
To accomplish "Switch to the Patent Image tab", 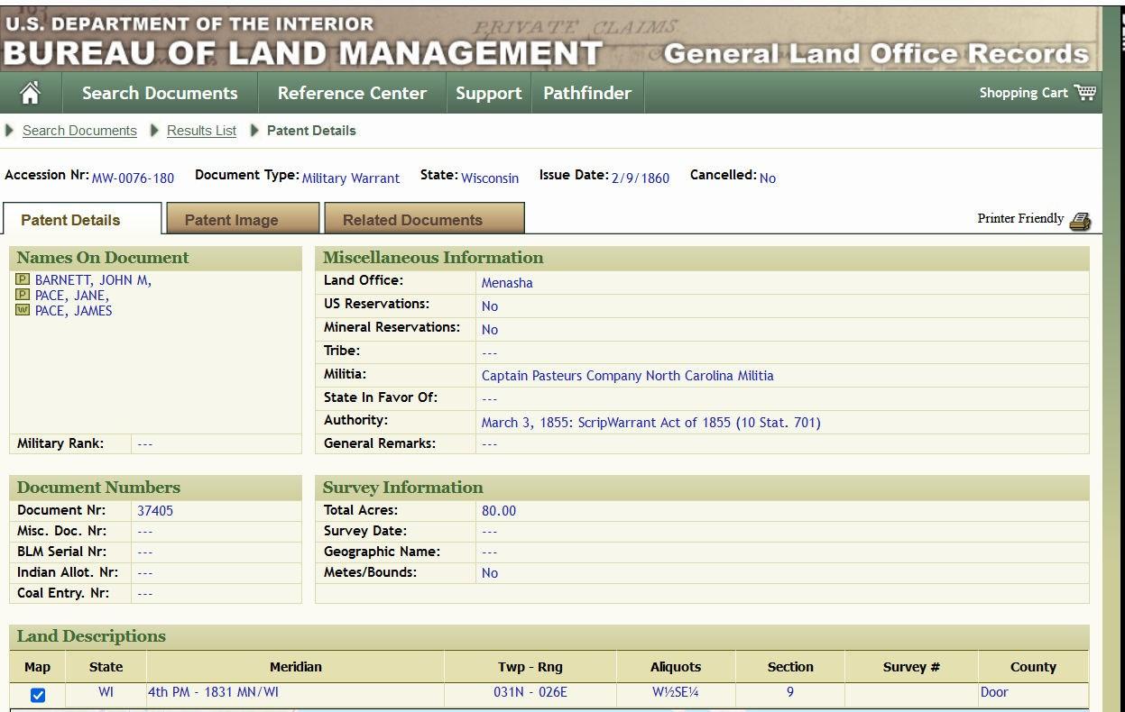I will (244, 219).
